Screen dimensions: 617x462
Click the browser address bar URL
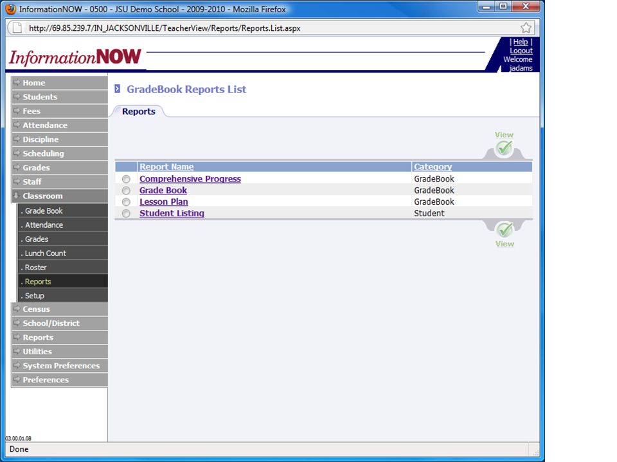point(165,28)
